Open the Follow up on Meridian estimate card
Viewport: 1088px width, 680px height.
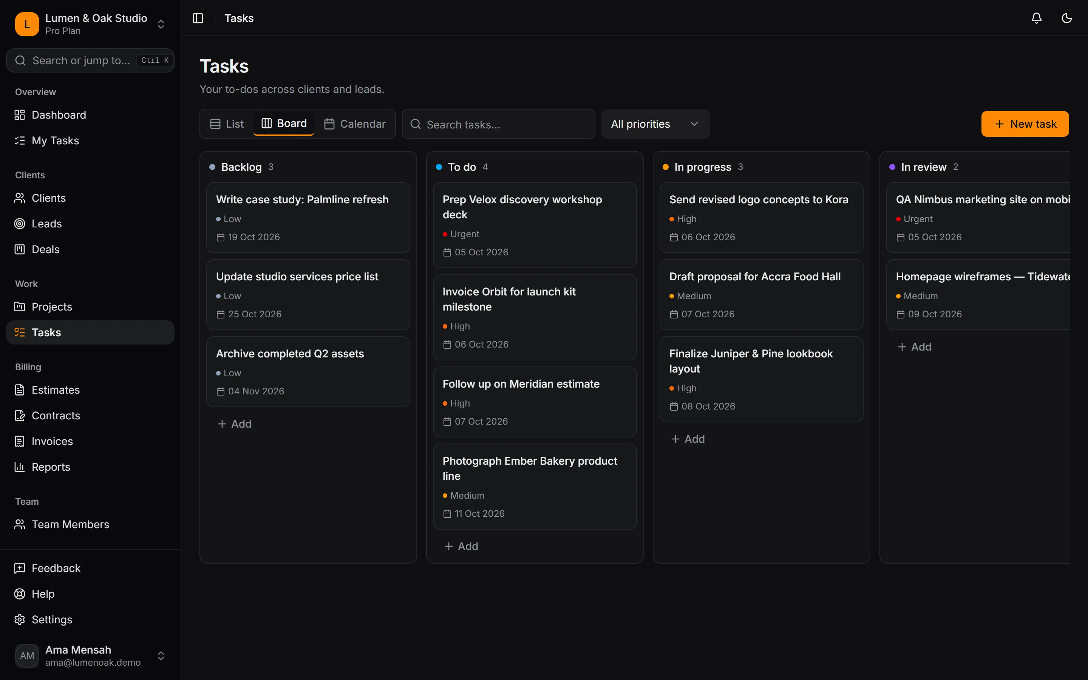coord(535,402)
